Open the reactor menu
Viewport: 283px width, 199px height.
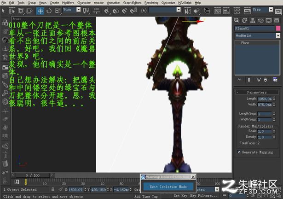tap(99, 3)
